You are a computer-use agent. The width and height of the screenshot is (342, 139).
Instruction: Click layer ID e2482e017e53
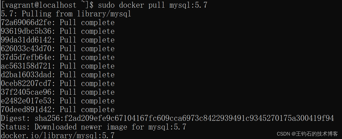[27, 101]
